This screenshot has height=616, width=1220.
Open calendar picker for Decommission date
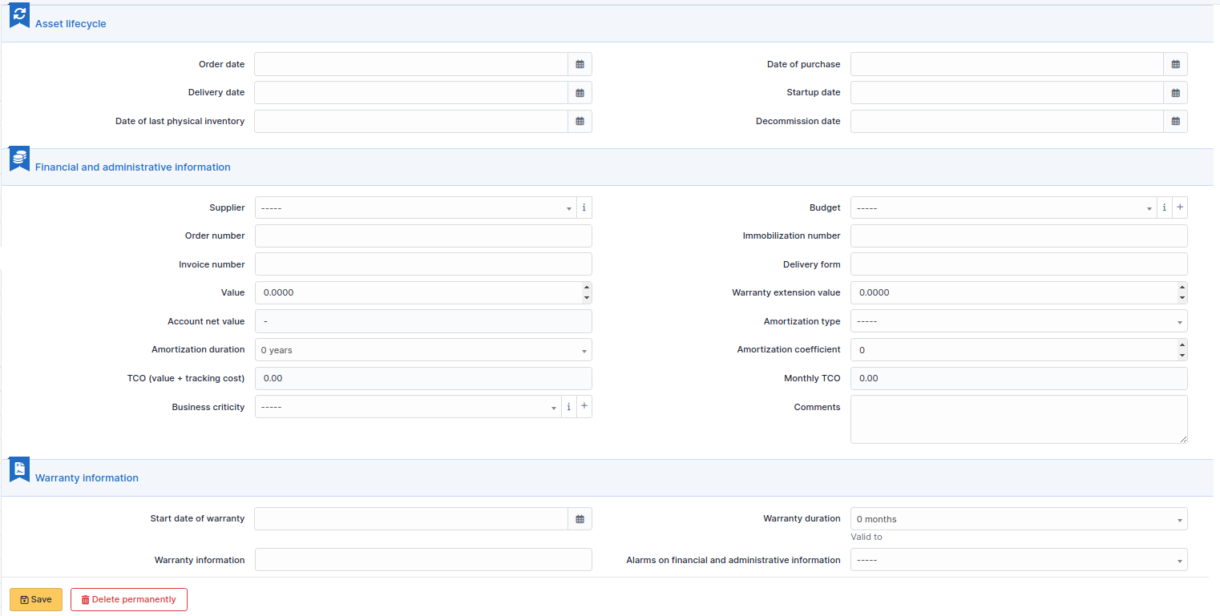1175,122
